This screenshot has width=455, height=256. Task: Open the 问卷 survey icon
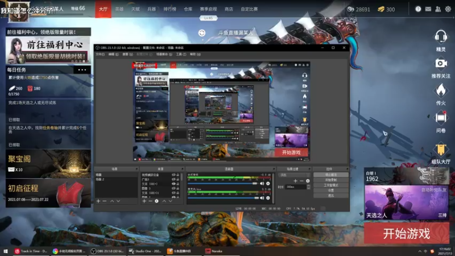[x=440, y=118]
